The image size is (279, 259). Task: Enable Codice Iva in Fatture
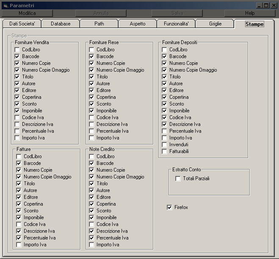(x=19, y=224)
